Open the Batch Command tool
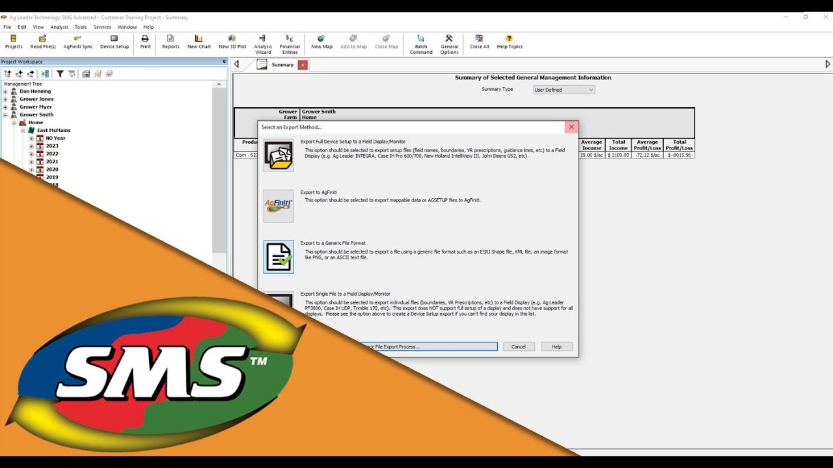This screenshot has width=833, height=468. pos(421,45)
